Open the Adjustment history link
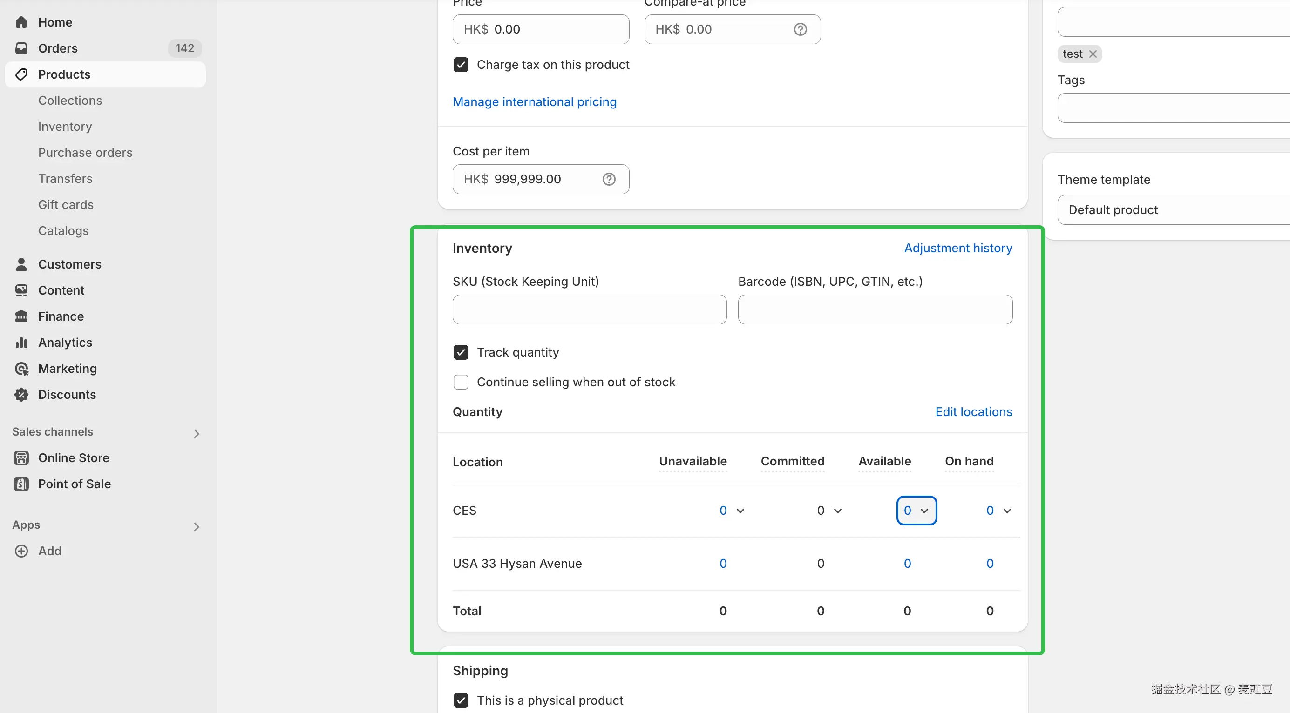The image size is (1290, 713). [957, 248]
